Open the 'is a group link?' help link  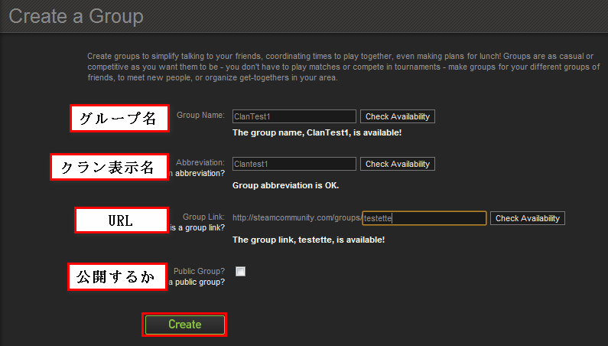click(197, 227)
